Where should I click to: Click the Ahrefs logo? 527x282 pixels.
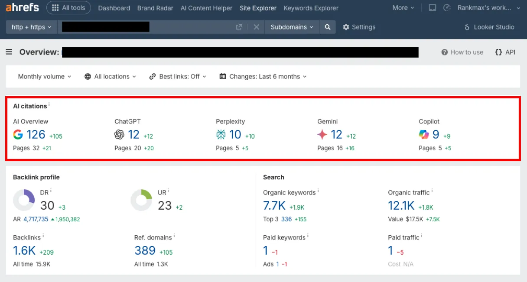[x=22, y=7]
